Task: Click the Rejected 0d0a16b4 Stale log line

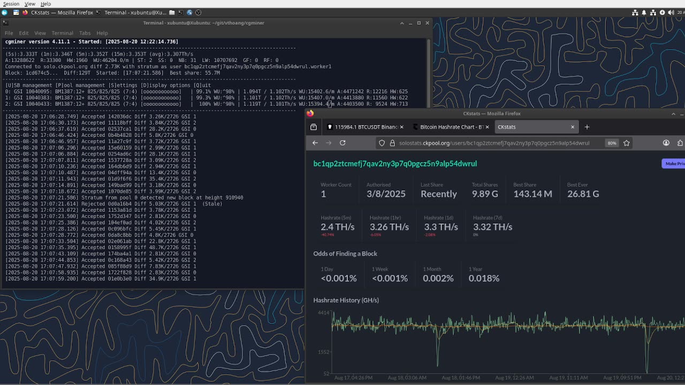Action: (x=113, y=204)
